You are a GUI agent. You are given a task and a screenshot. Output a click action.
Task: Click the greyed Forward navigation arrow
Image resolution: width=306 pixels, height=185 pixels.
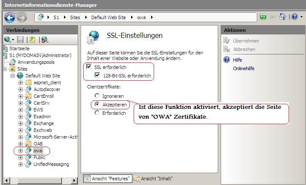pos(22,18)
